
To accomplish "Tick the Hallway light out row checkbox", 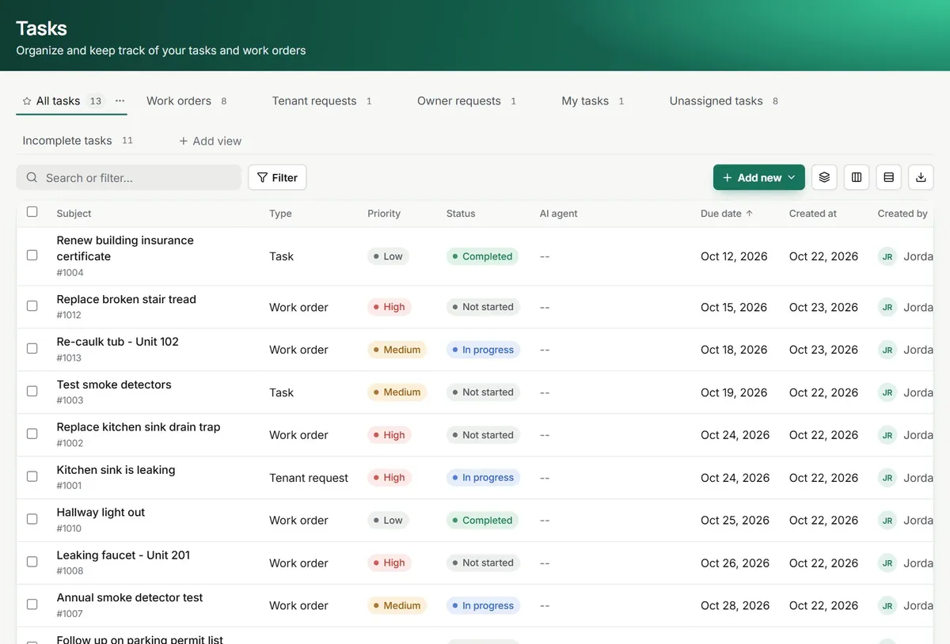I will tap(32, 519).
